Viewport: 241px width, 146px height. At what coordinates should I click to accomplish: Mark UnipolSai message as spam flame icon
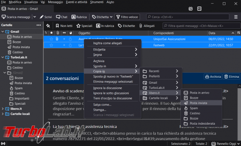70,39
